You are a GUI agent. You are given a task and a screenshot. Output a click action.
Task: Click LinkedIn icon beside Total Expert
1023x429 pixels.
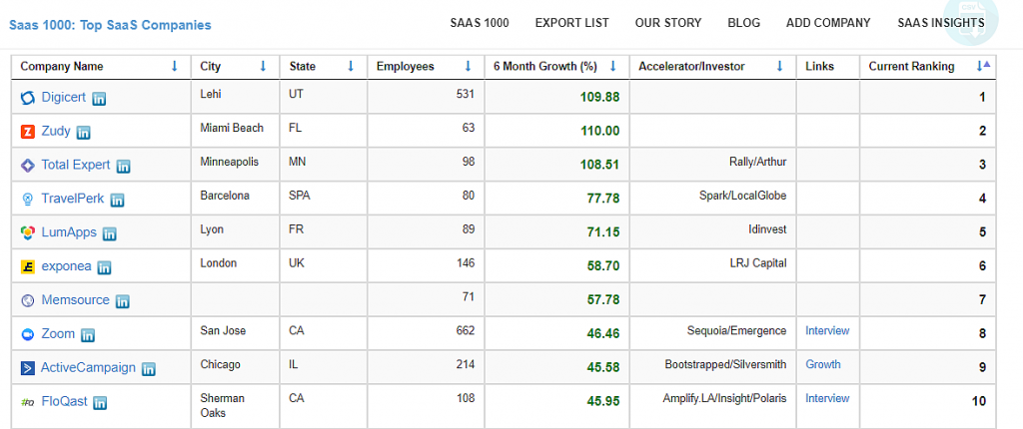(124, 167)
